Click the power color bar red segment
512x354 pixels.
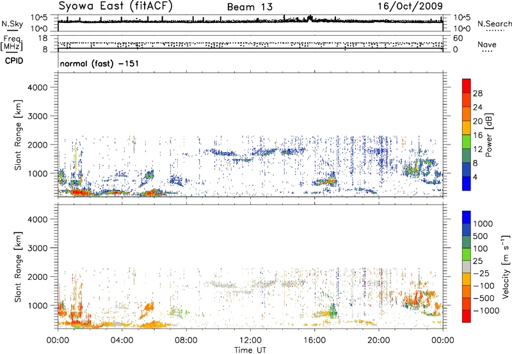point(467,86)
